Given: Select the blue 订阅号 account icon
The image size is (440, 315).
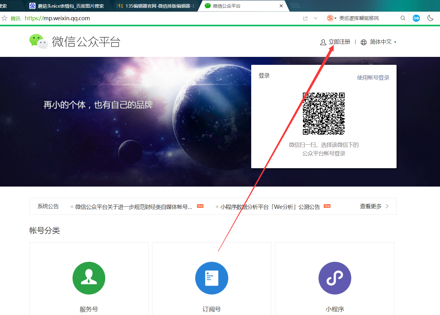Looking at the screenshot, I should coord(211,278).
